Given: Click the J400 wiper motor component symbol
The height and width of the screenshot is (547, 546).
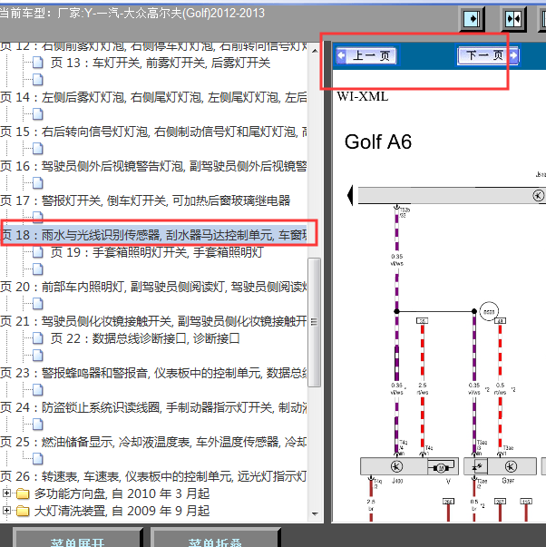Looking at the screenshot, I should point(396,466).
